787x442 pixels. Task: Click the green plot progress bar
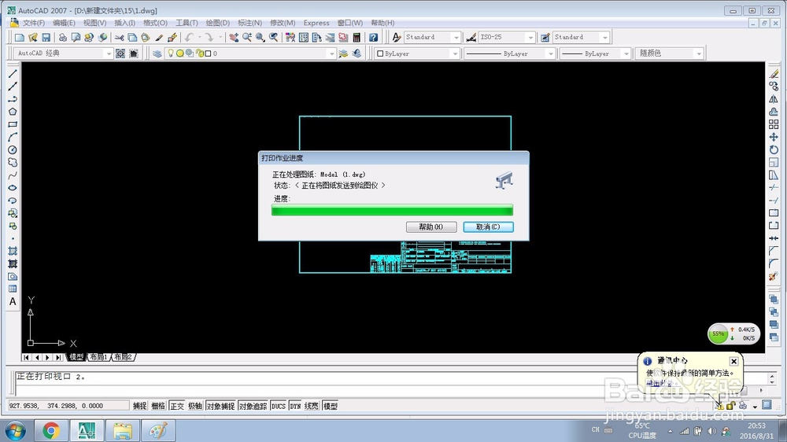[392, 210]
